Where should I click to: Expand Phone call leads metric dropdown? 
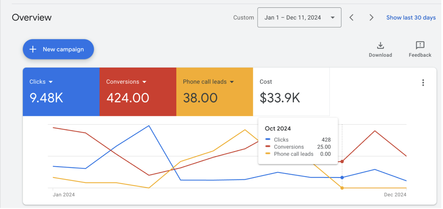coord(232,82)
